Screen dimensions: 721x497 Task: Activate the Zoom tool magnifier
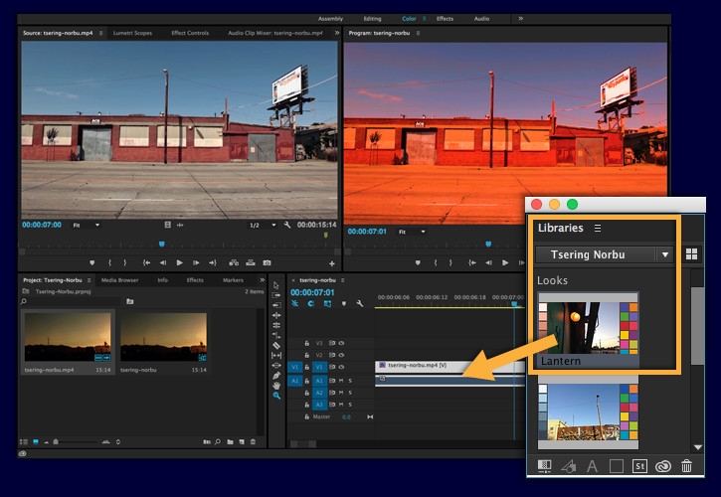(x=276, y=396)
